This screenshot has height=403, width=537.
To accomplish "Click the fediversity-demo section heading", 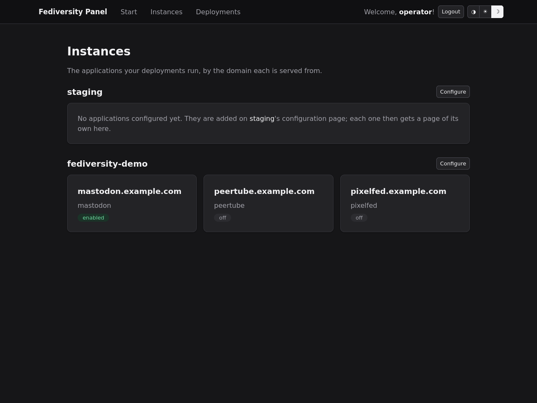I will (107, 164).
